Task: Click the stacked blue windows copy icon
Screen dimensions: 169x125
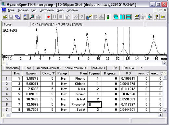Action: coord(18,17)
